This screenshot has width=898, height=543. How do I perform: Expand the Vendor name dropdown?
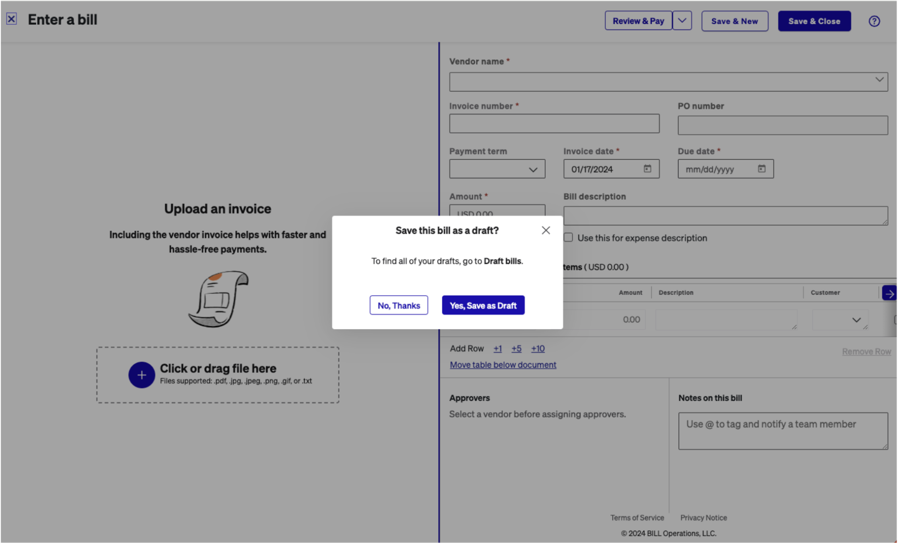click(x=878, y=80)
